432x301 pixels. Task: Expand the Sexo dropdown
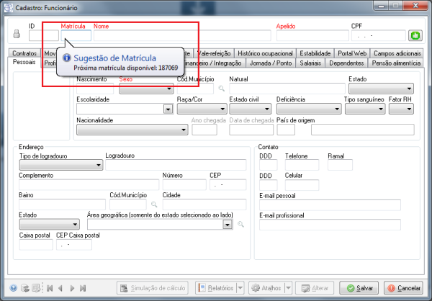(168, 89)
